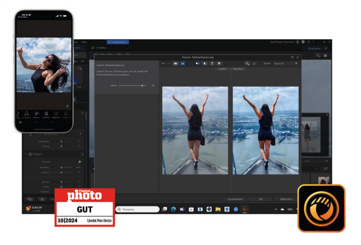Click the Abbrechen button

click(286, 199)
